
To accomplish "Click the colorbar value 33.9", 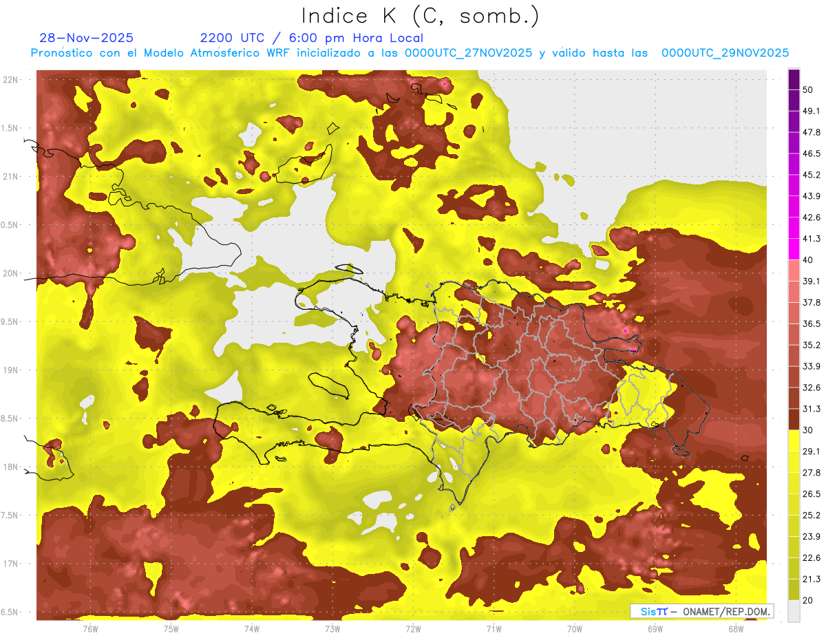I will coord(812,366).
